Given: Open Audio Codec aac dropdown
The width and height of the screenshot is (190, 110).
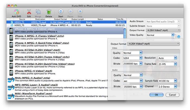Looking at the screenshot, I should click(133, 81).
